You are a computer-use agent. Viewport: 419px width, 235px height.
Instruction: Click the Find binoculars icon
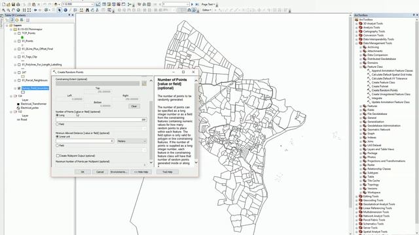pos(87,10)
